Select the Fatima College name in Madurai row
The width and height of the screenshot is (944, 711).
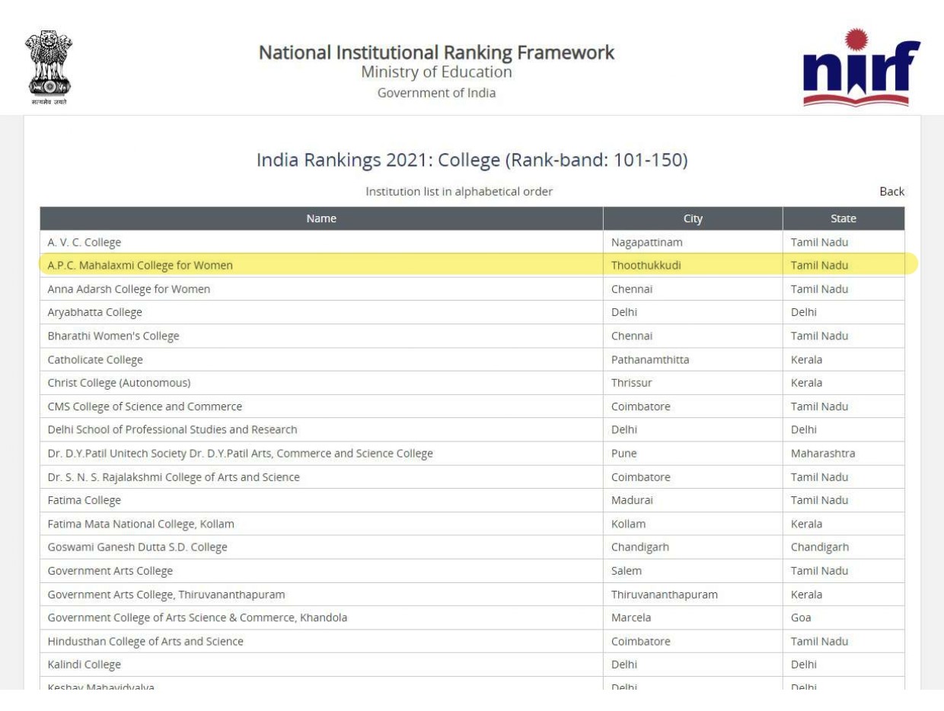85,500
